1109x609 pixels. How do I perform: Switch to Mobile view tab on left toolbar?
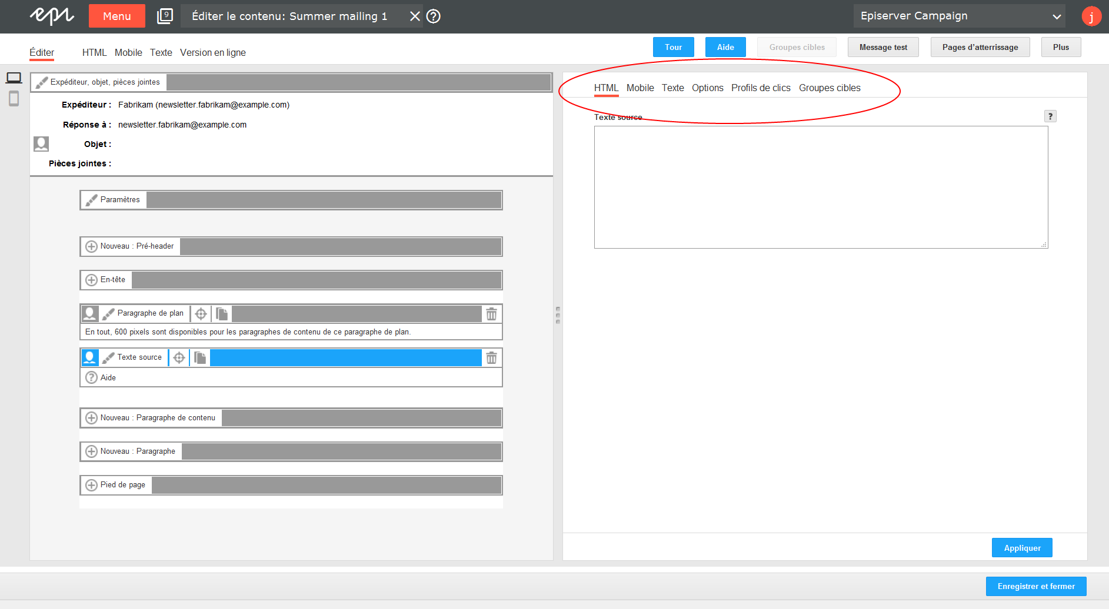(x=128, y=52)
